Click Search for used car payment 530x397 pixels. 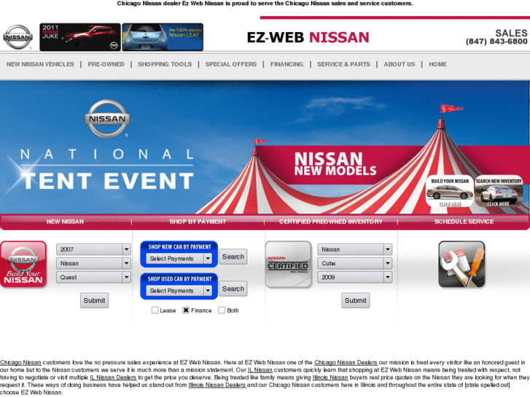[233, 288]
